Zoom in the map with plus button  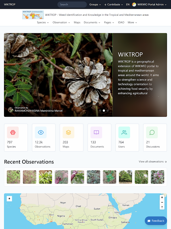162,198
